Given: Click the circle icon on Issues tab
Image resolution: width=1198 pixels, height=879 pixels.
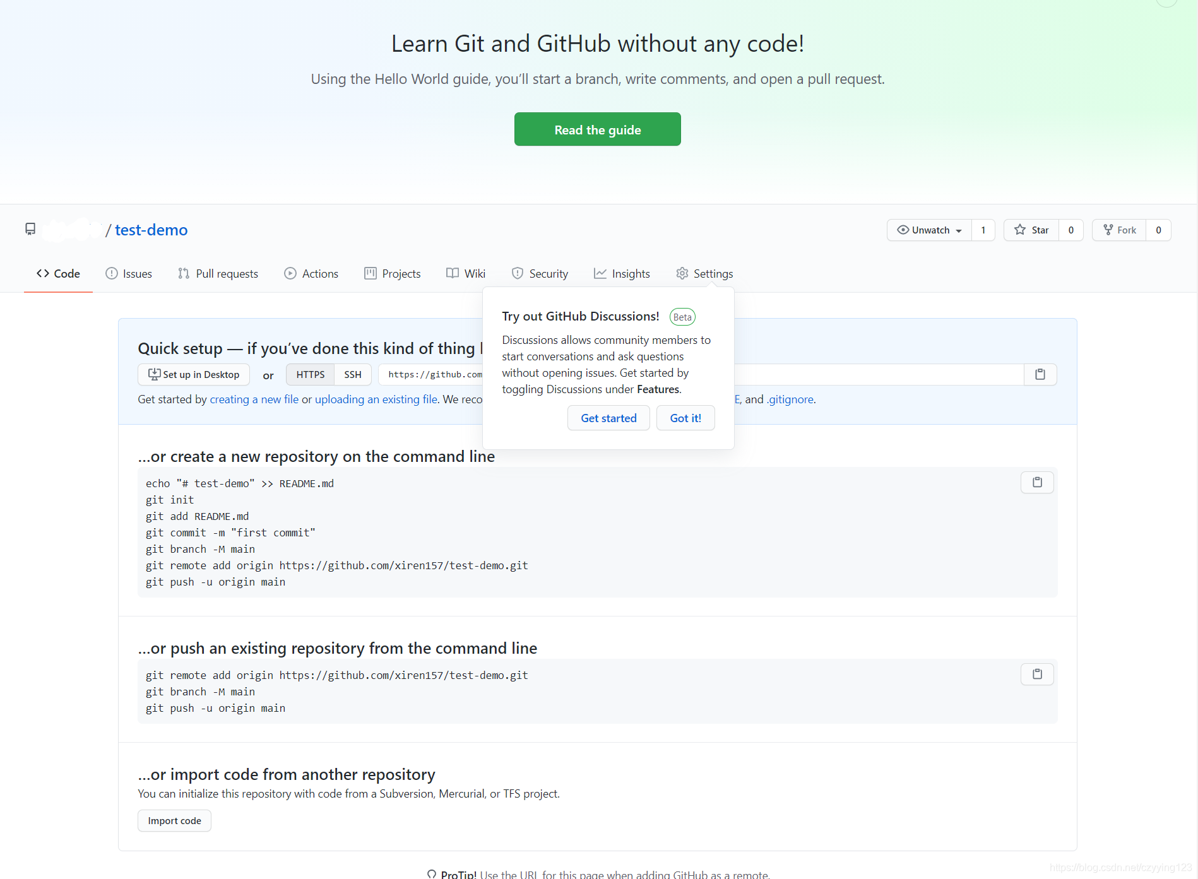Looking at the screenshot, I should pos(112,273).
